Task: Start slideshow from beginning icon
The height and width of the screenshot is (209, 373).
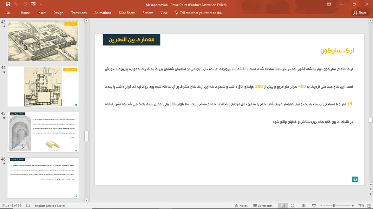Action: pyautogui.click(x=33, y=4)
